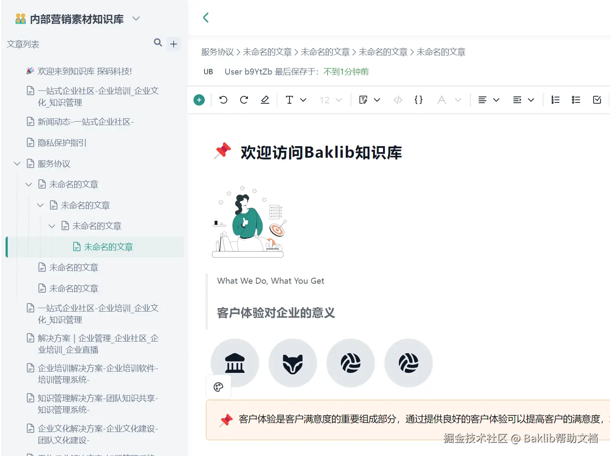The width and height of the screenshot is (610, 456).
Task: Click the inline code icon
Action: [398, 100]
